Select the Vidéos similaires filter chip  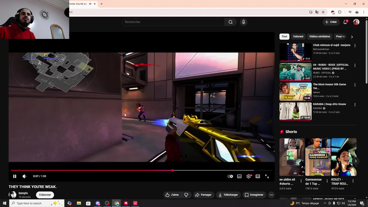(320, 37)
